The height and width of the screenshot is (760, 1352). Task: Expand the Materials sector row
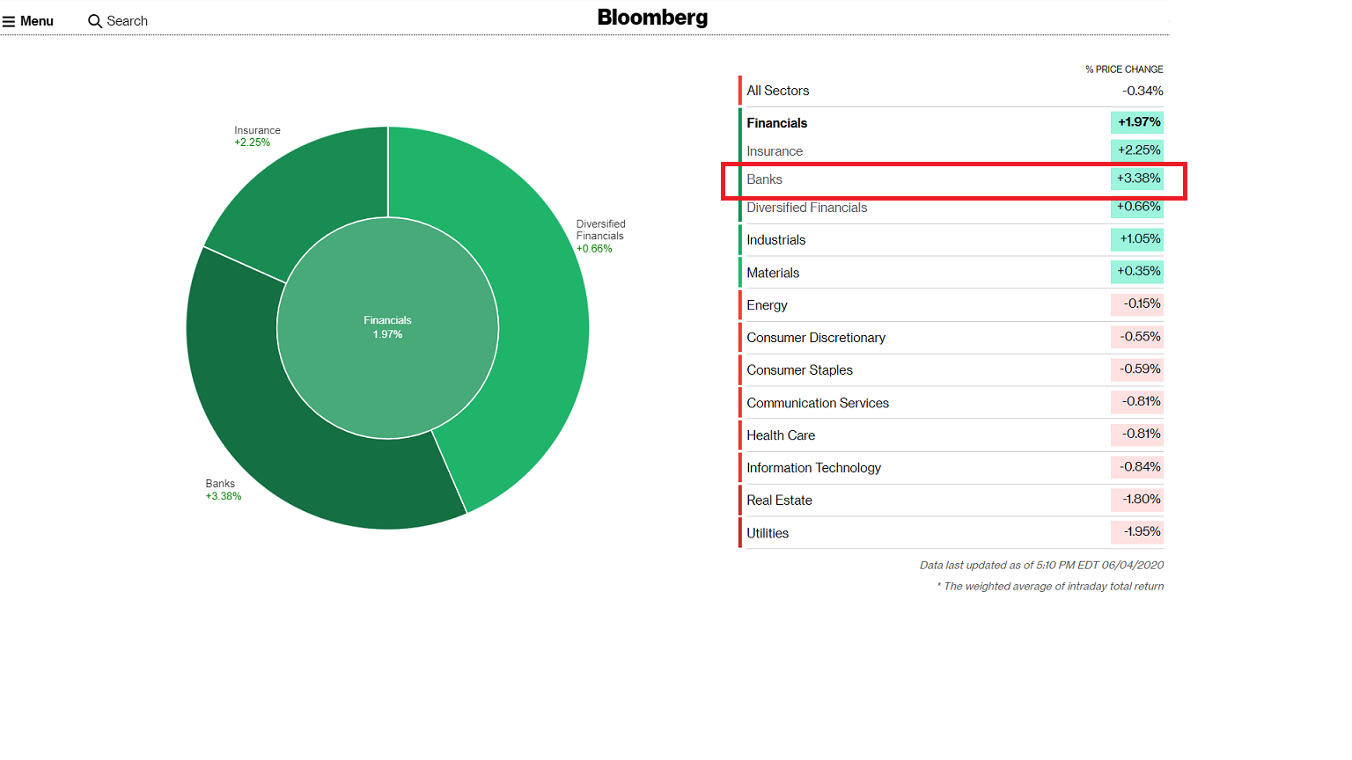(951, 273)
